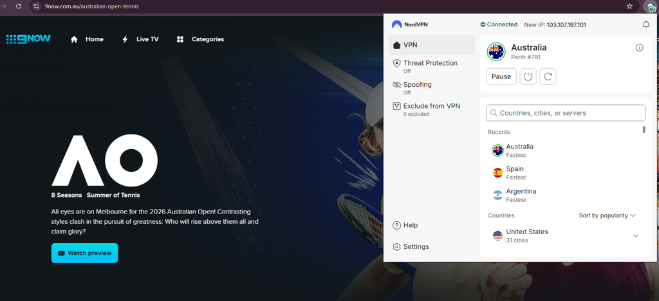This screenshot has width=659, height=301.
Task: Open Spoofing option in sidebar
Action: (x=432, y=87)
